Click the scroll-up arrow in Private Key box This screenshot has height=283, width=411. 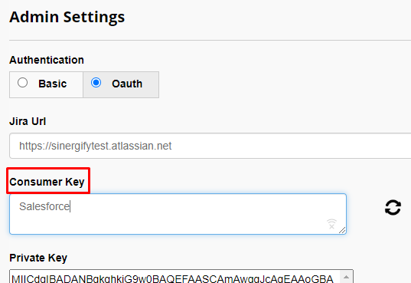tap(346, 277)
